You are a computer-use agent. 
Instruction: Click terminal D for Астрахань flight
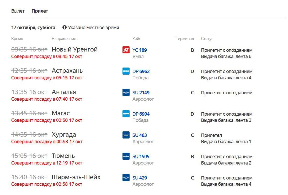point(192,71)
